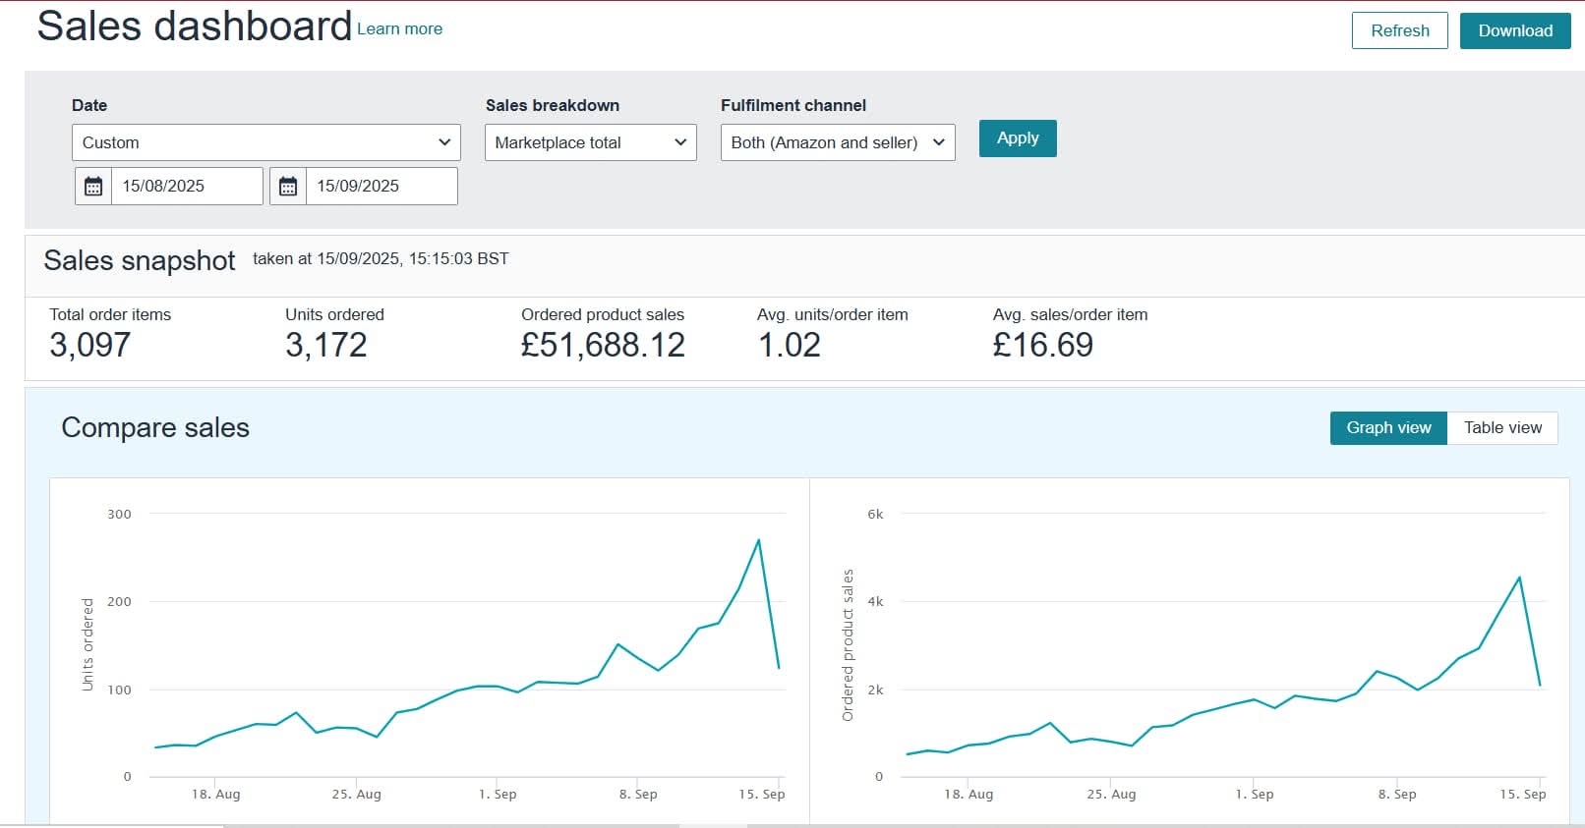Click the end date field 15/09/2025

pyautogui.click(x=381, y=187)
